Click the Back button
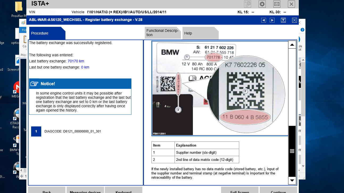 47,190
